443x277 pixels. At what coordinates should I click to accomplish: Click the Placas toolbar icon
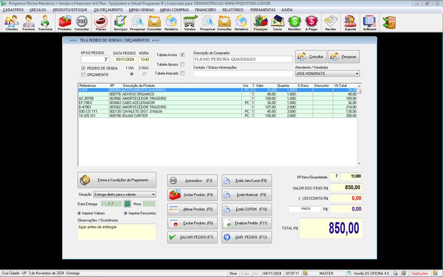pos(101,22)
